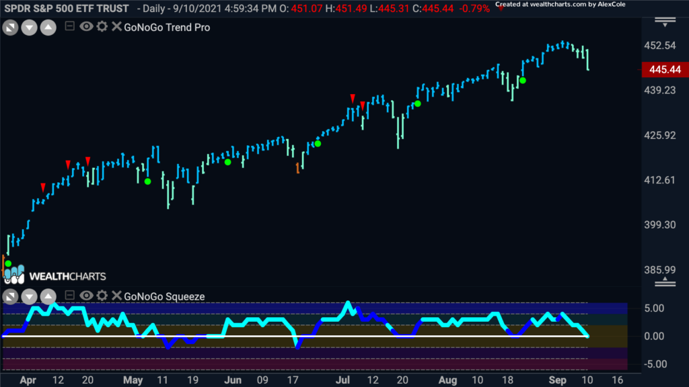Move GoNoGo Trend Pro pane up
This screenshot has width=689, height=387.
click(x=48, y=28)
